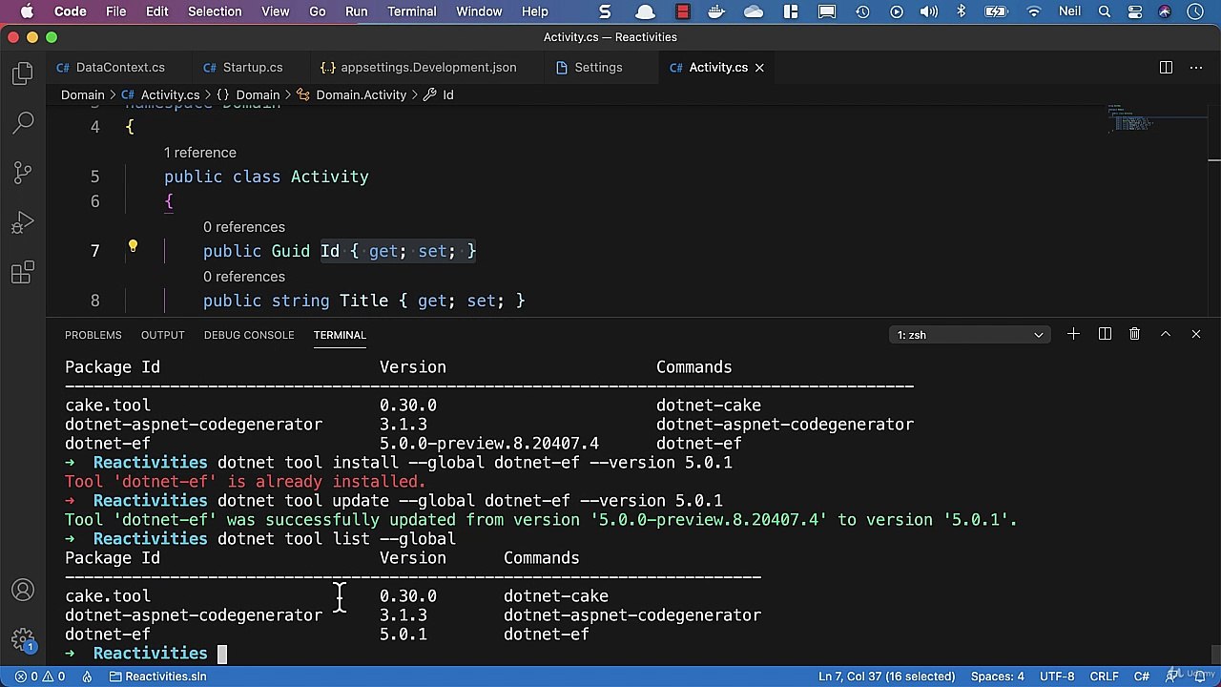
Task: Click '0 references' code lens above Title
Action: point(244,277)
